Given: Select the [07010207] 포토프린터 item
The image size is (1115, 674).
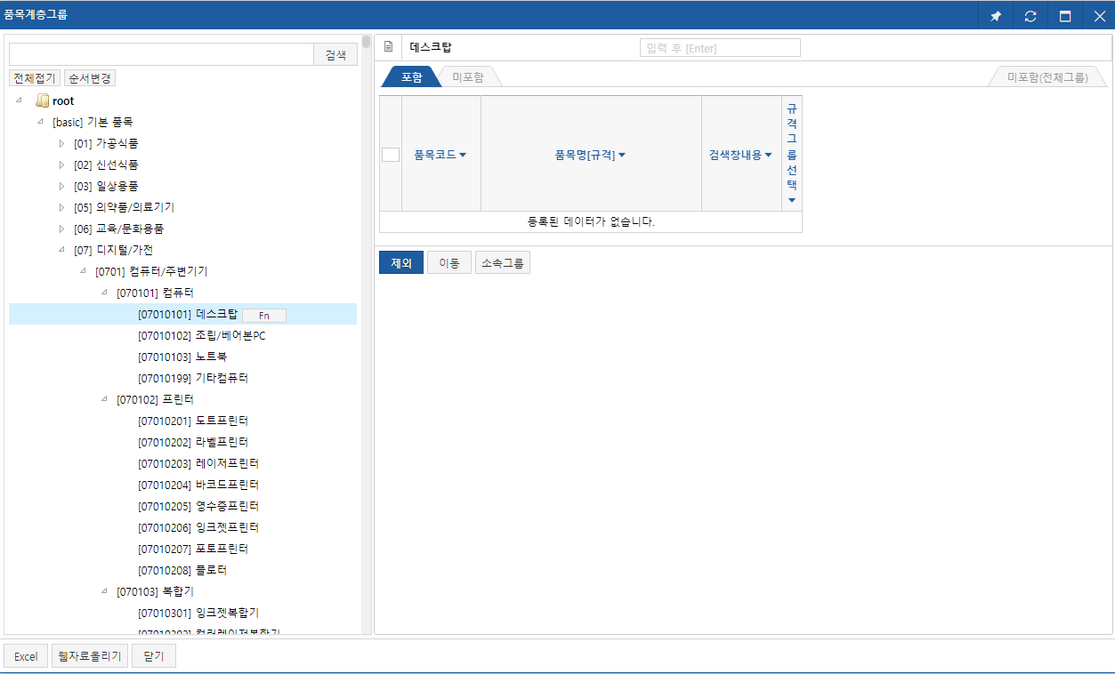Looking at the screenshot, I should 193,549.
